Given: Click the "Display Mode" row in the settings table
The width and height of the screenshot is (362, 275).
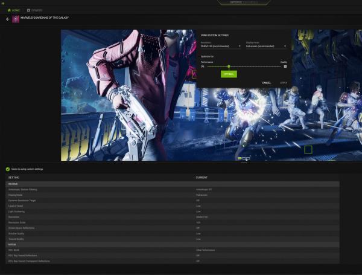Looking at the screenshot, I should (x=173, y=195).
